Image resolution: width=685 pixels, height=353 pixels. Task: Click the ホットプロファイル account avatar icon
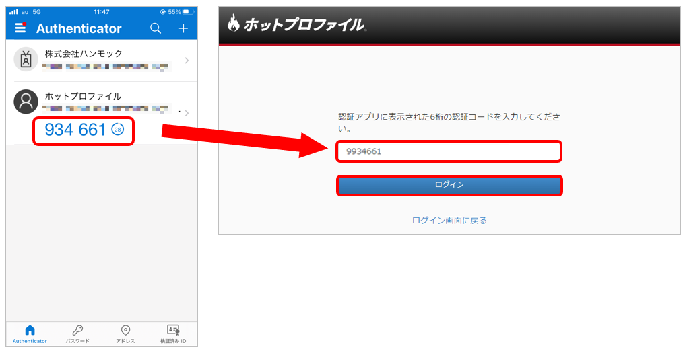pos(26,102)
